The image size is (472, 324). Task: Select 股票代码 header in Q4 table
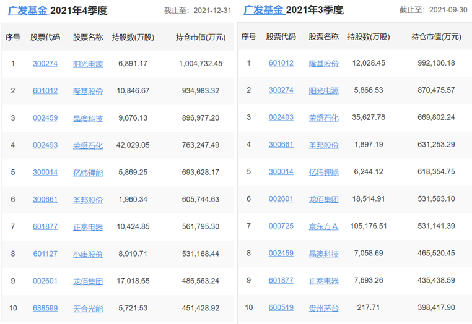coord(45,37)
